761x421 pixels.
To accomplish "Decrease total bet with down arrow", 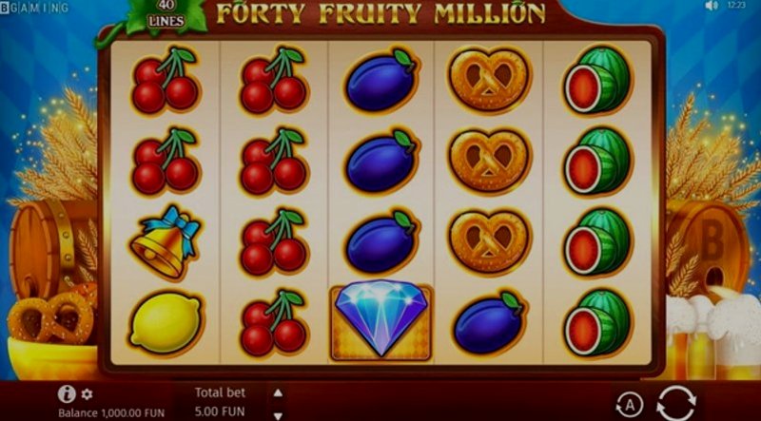I will coord(278,415).
